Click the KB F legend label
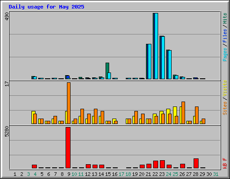 [x=225, y=163]
